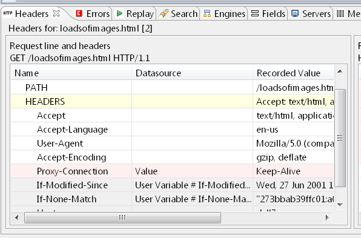Click the Engines tab icon
The image size is (361, 238).
tap(207, 13)
